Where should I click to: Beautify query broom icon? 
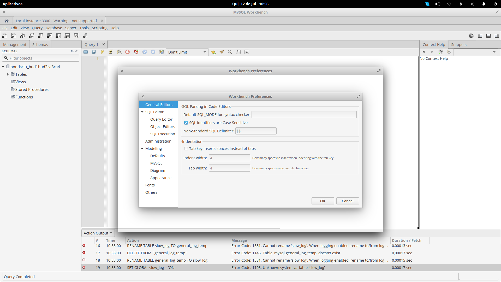[x=222, y=52]
